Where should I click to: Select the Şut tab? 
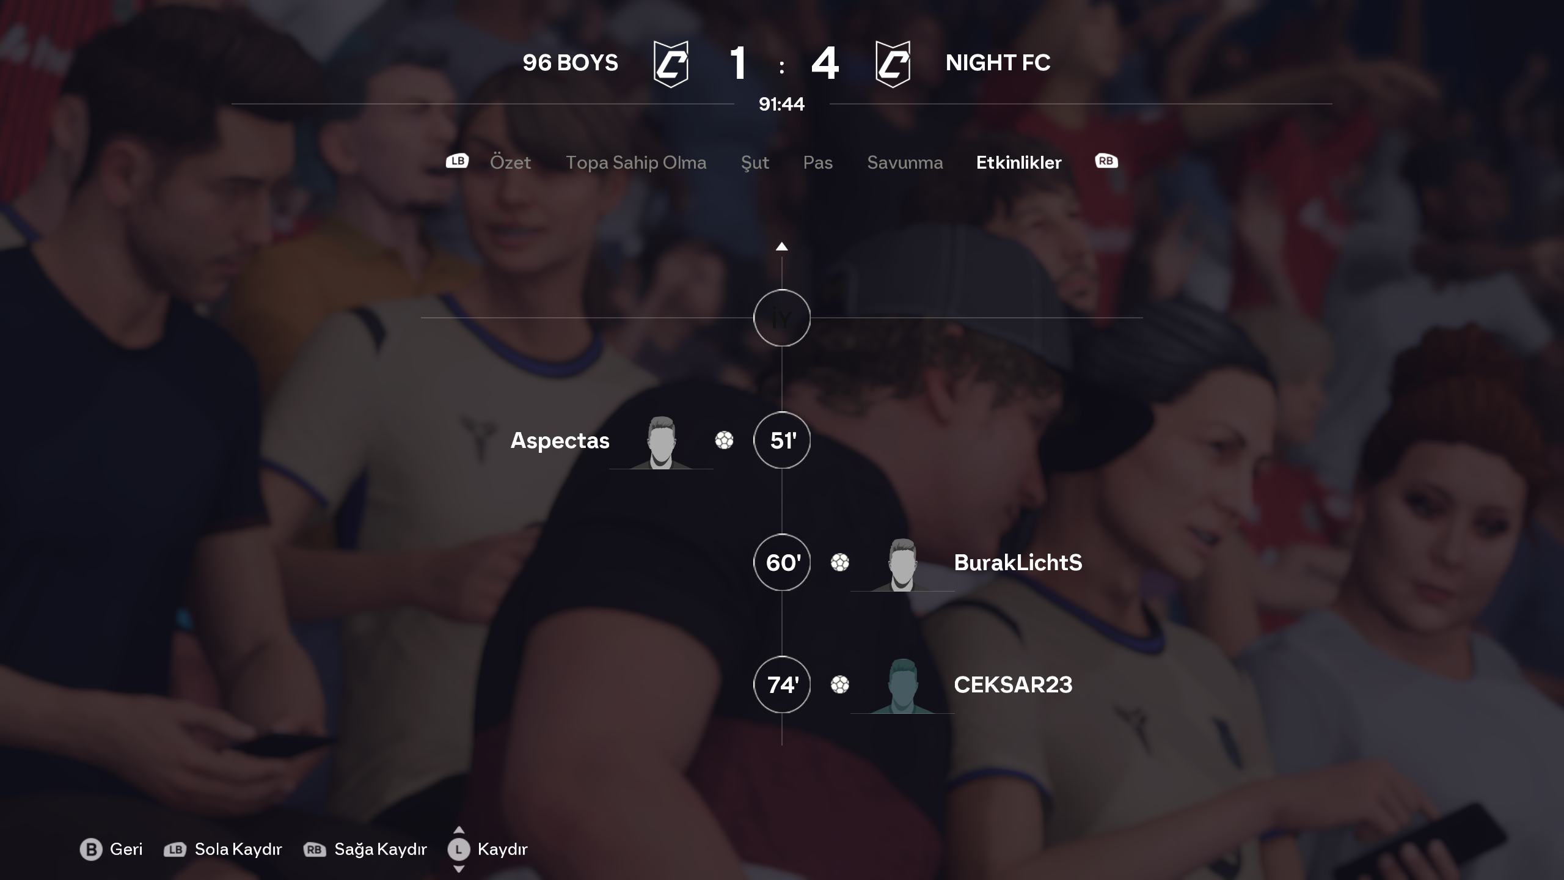(x=755, y=163)
